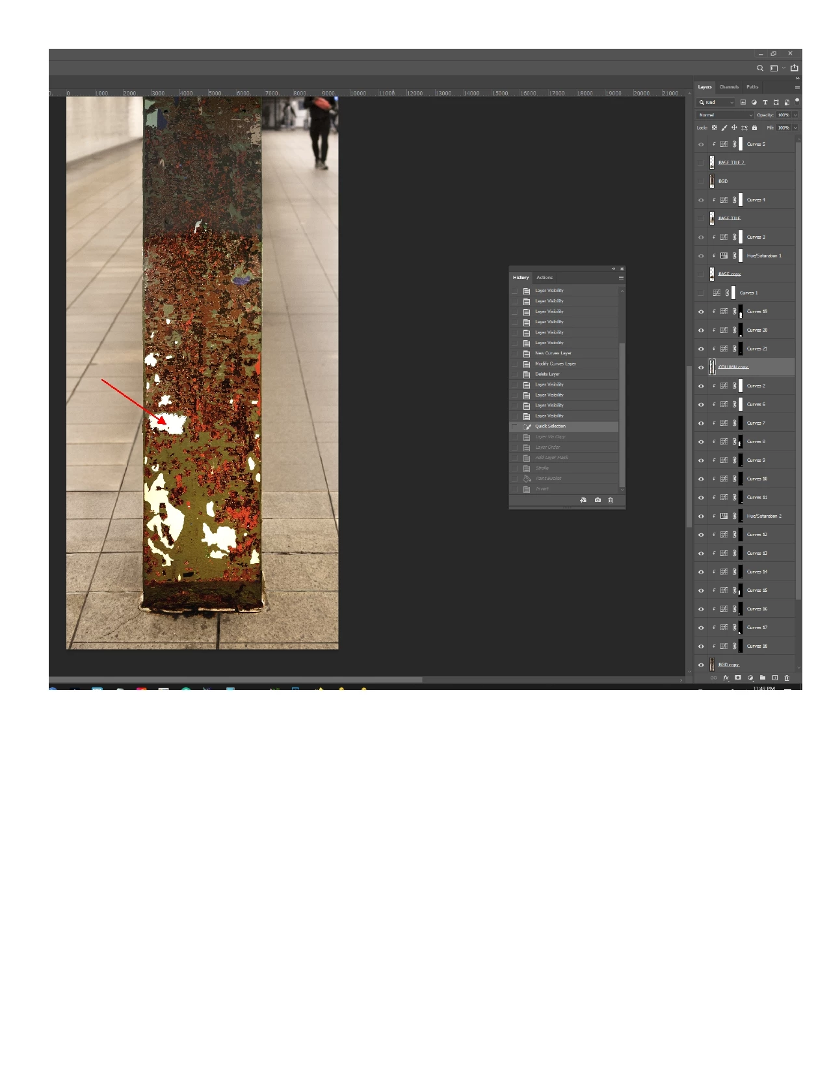
Task: Collapse the History panel to icons
Action: pos(613,269)
